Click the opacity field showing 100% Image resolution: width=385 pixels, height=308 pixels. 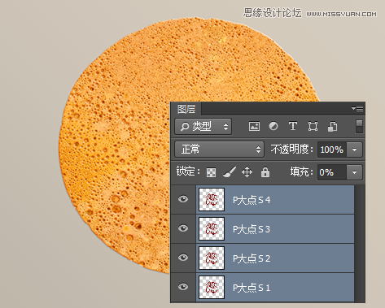pyautogui.click(x=332, y=150)
